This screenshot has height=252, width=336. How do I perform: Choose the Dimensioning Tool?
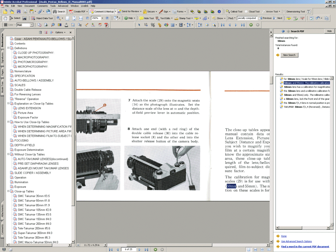point(293,12)
